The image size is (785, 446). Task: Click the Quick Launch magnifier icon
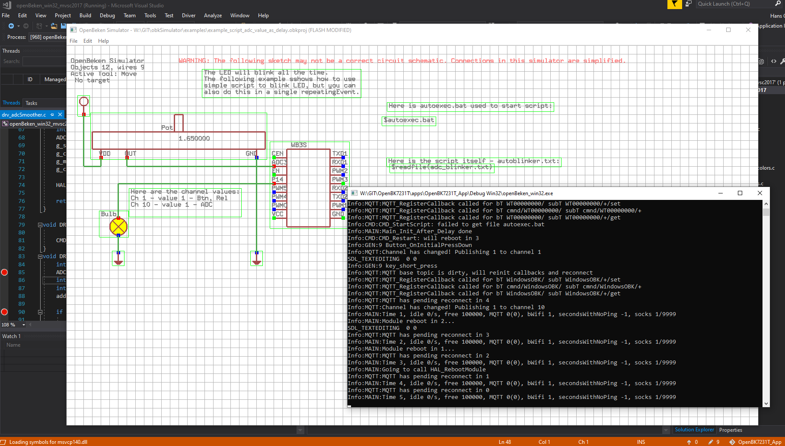(778, 4)
